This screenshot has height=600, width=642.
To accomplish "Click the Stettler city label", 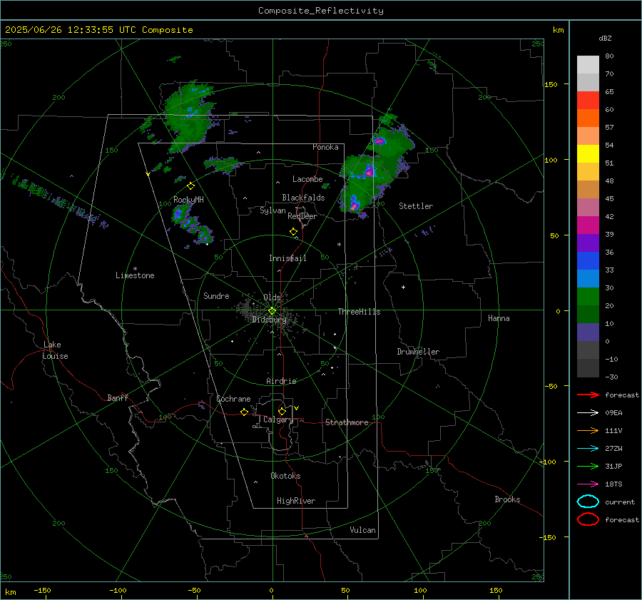I will pyautogui.click(x=416, y=206).
